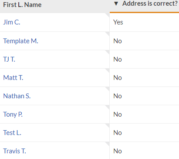Click the sort arrow beside Address is correct

[116, 3]
